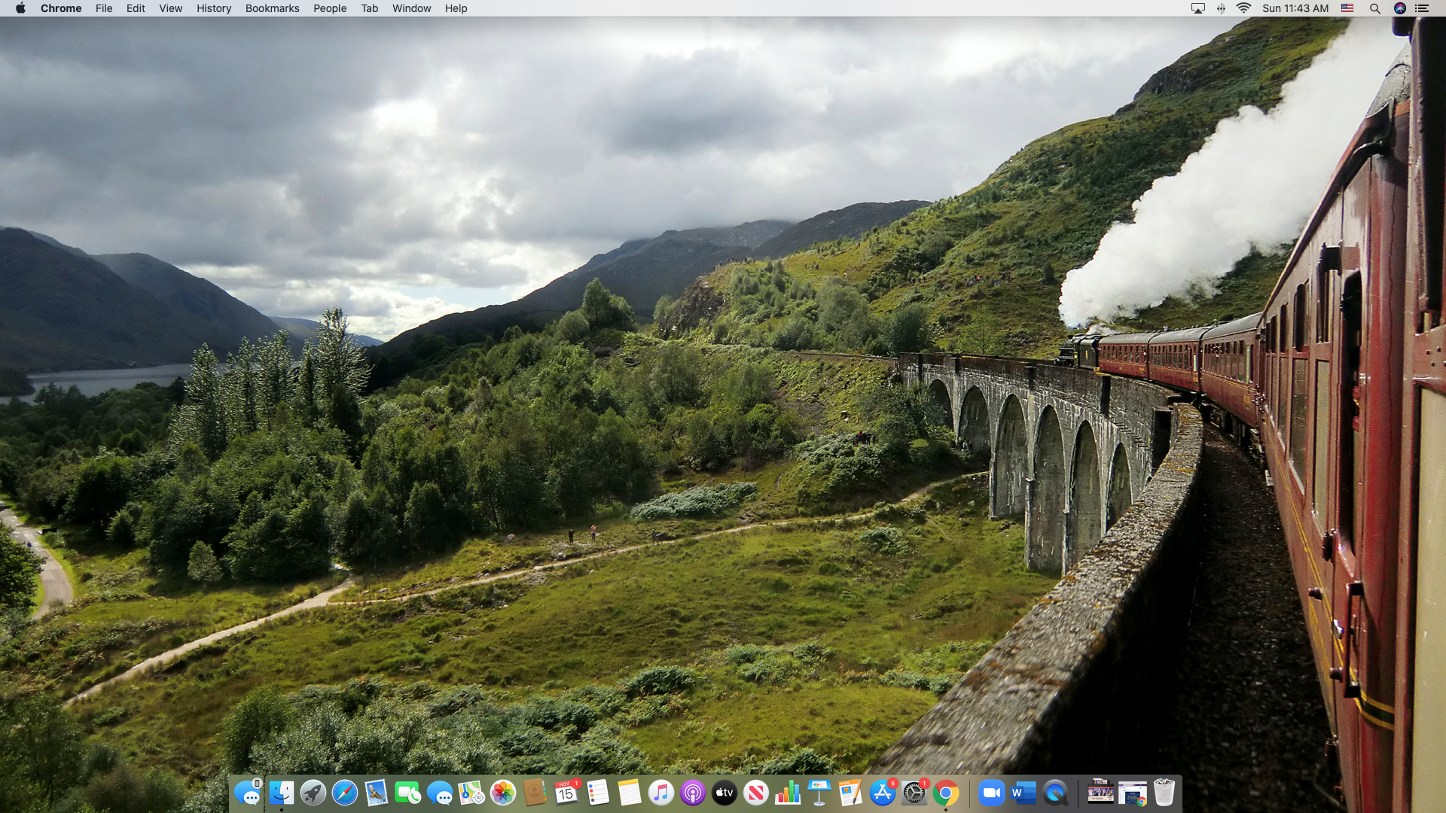Launch the Music app in dock

[661, 793]
